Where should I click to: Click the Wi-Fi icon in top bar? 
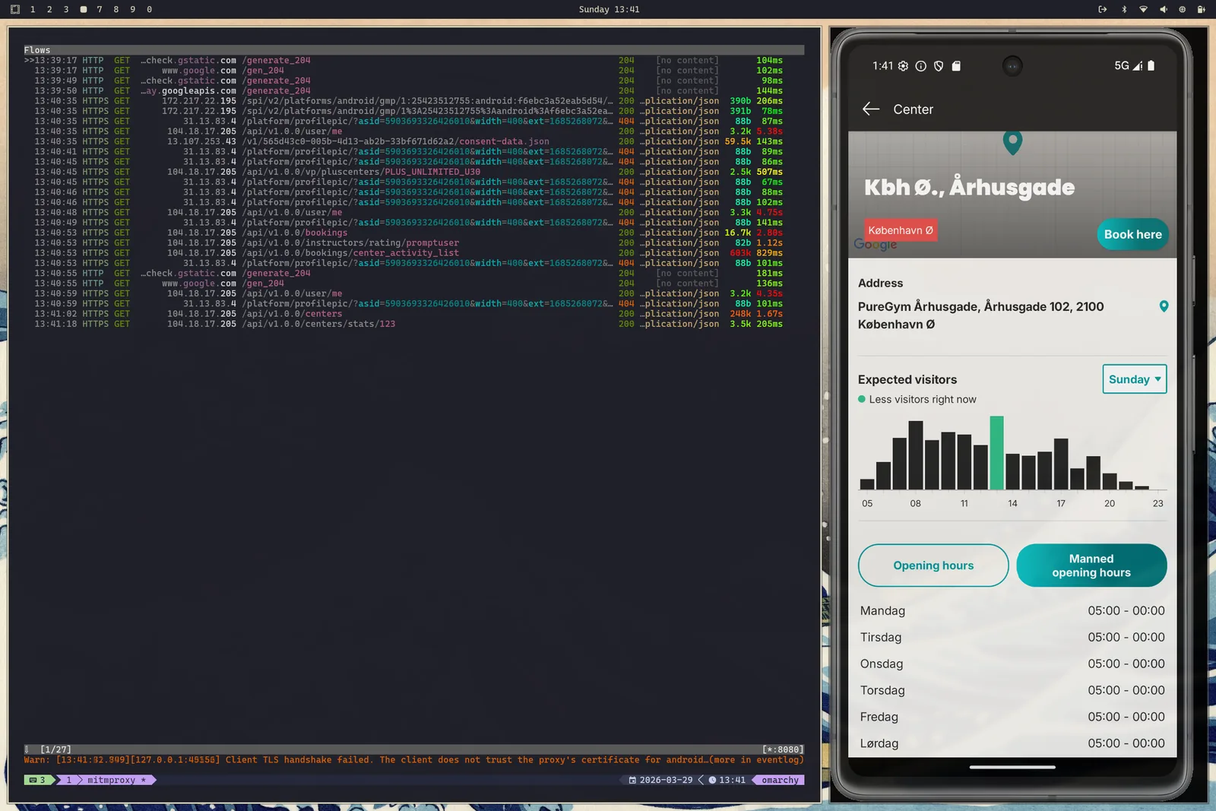[1143, 9]
